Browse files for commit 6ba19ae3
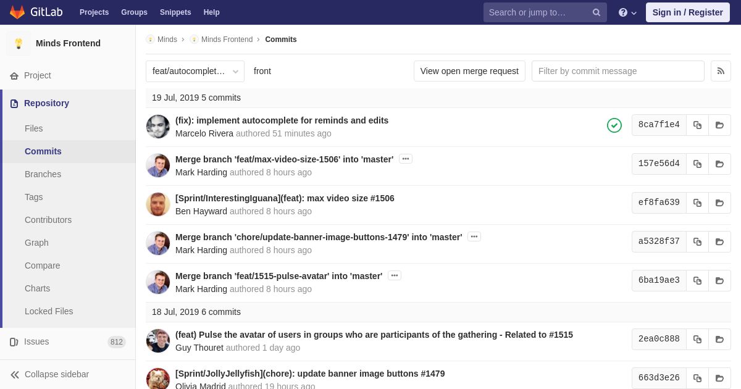Screen dimensions: 741x389 pos(719,280)
